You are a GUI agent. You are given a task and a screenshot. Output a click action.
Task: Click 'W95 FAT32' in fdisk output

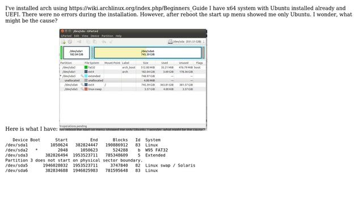pyautogui.click(x=157, y=150)
